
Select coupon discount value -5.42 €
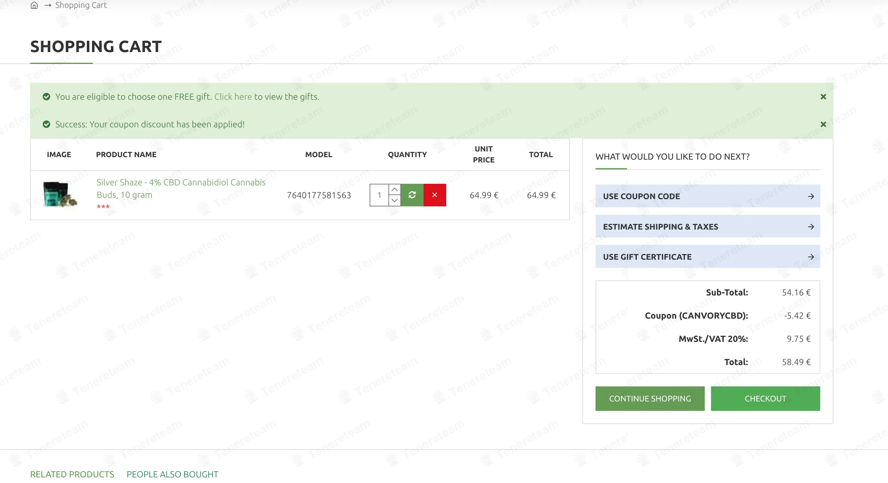pyautogui.click(x=797, y=315)
